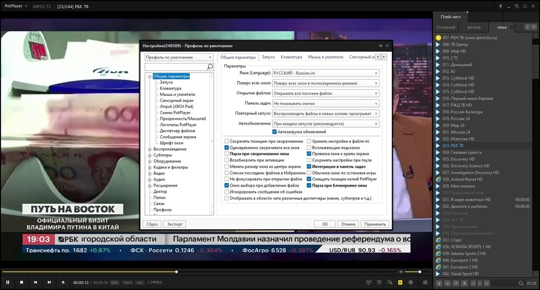Open the bookmark/chapter search list icon
The image size is (540, 290).
390,282
